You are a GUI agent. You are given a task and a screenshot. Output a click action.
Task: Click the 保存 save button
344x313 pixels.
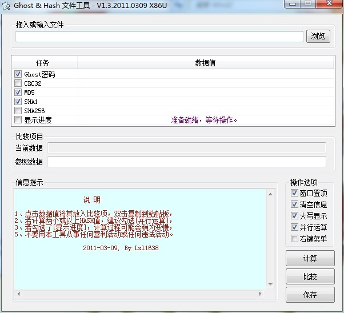(310, 295)
